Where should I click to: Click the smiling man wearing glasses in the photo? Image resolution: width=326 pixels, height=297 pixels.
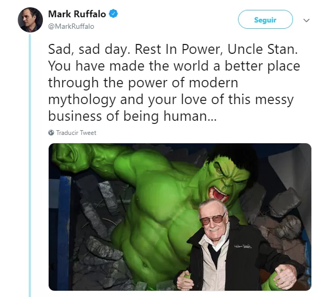[x=213, y=219]
